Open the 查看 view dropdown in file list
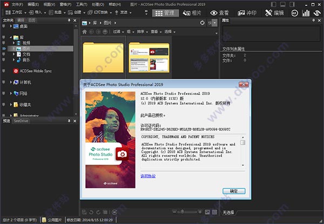 [x=156, y=32]
